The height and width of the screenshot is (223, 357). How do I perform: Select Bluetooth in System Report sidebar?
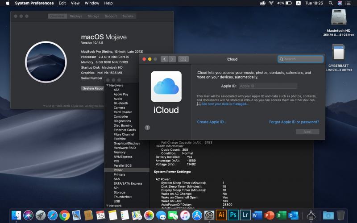click(x=120, y=103)
